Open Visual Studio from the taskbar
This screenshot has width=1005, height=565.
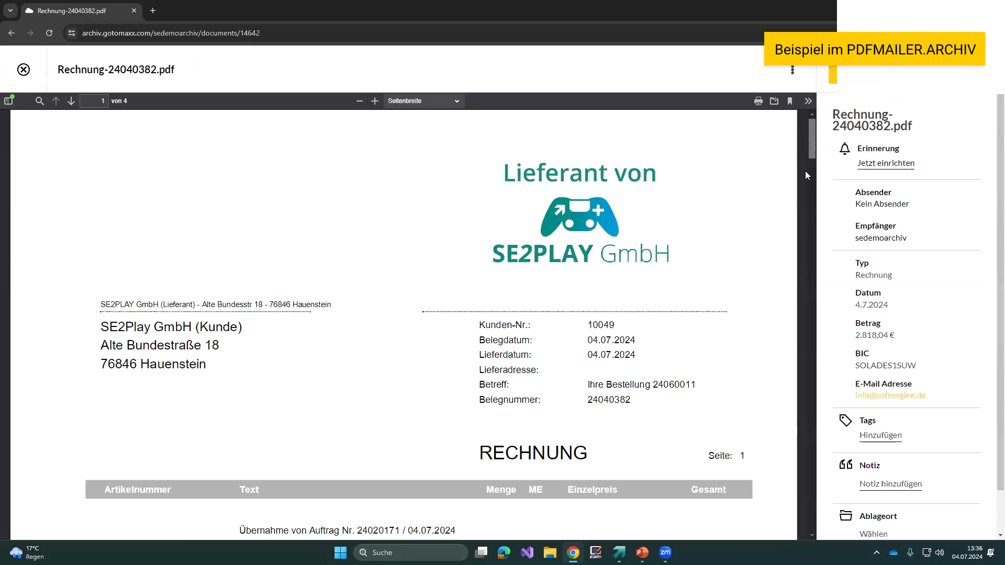(527, 552)
